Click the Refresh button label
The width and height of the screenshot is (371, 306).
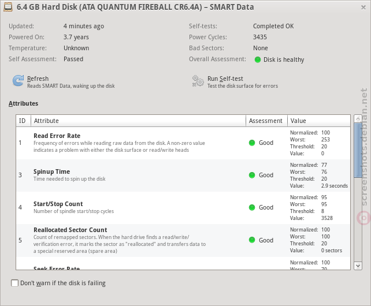pyautogui.click(x=38, y=79)
